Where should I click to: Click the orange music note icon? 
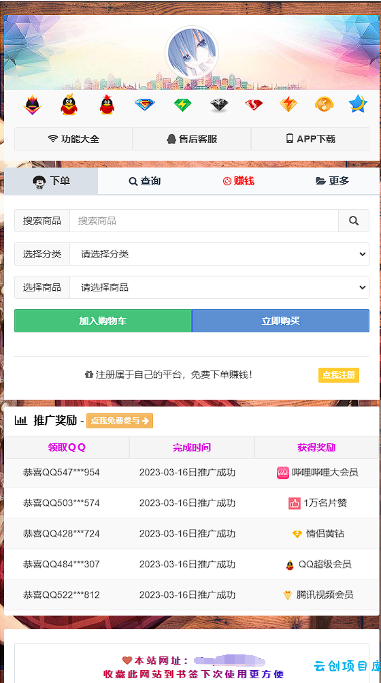(x=324, y=105)
